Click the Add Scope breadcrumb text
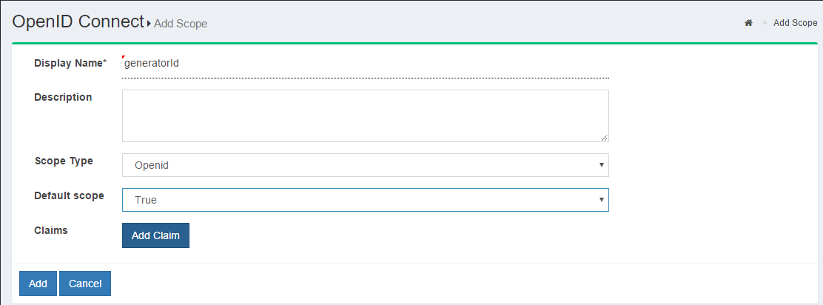The image size is (823, 305). [795, 23]
